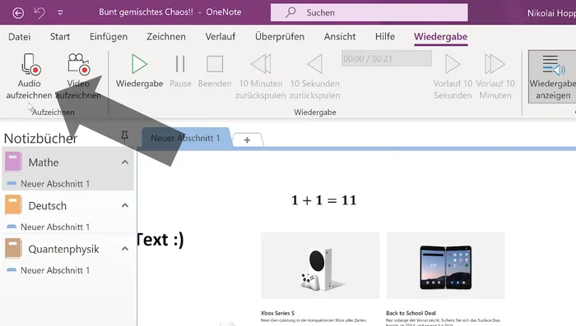Switch to the Start ribbon tab
Image resolution: width=576 pixels, height=326 pixels.
click(x=60, y=37)
